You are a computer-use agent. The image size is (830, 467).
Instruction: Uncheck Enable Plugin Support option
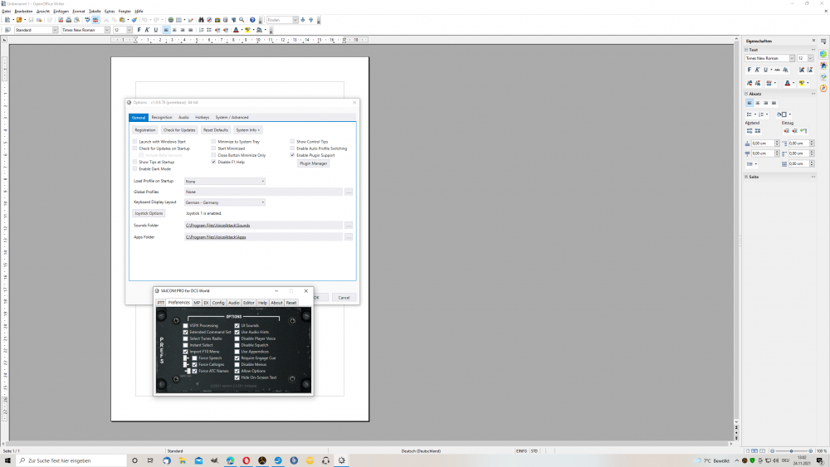coord(292,155)
